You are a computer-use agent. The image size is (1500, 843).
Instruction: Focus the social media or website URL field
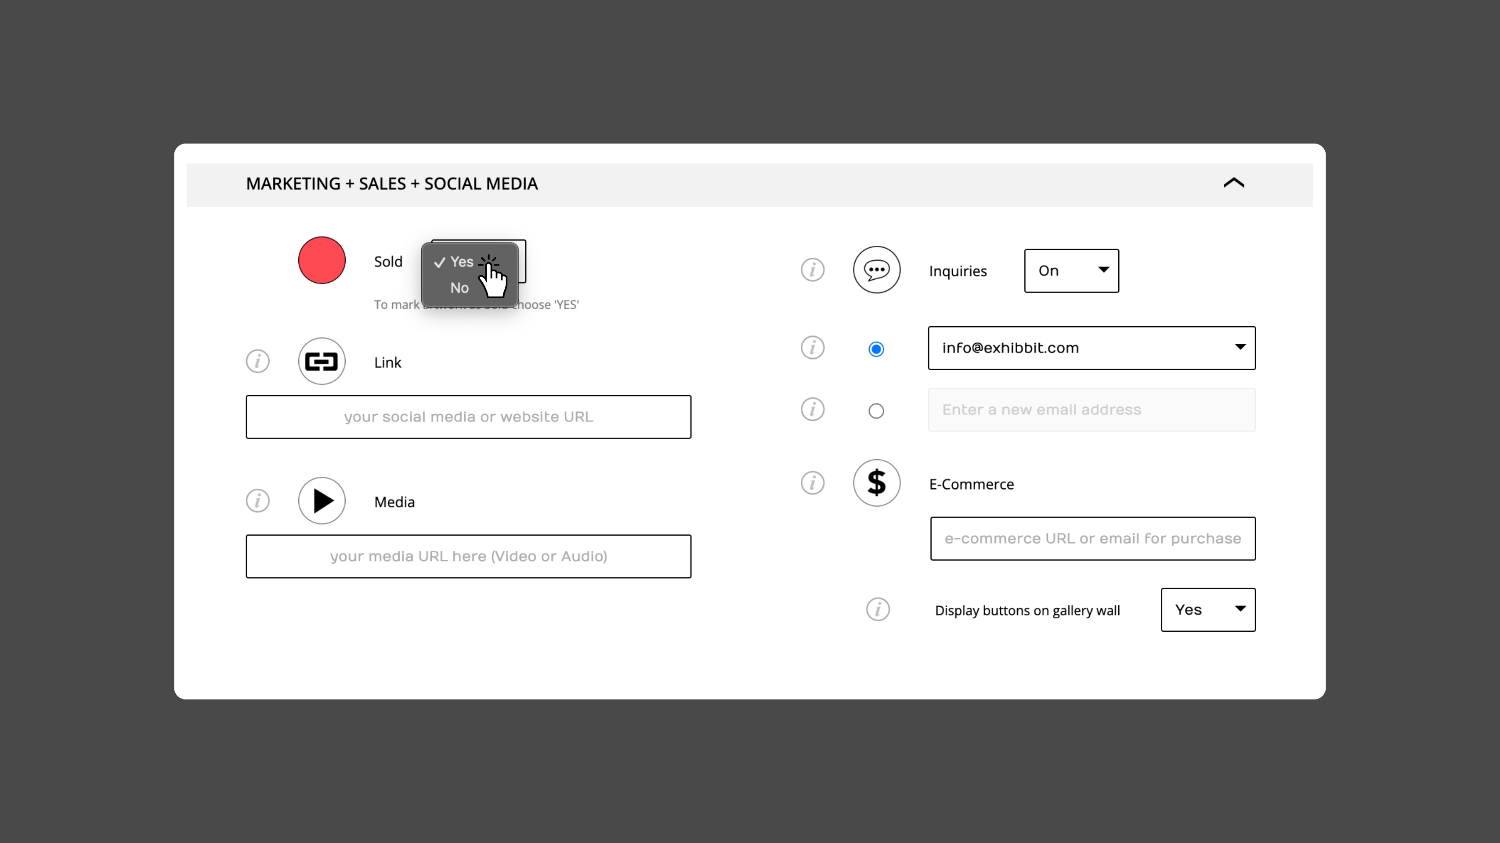click(468, 417)
